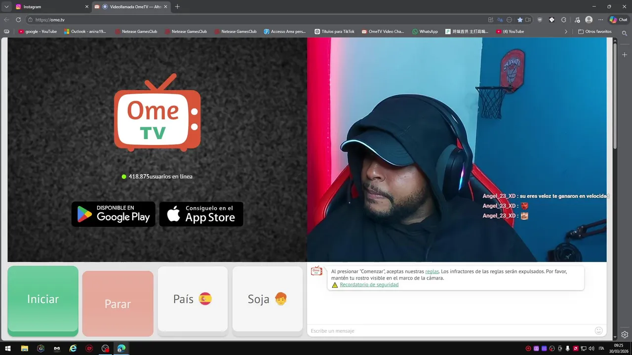Close the Instagram tab
The width and height of the screenshot is (632, 355).
[87, 7]
